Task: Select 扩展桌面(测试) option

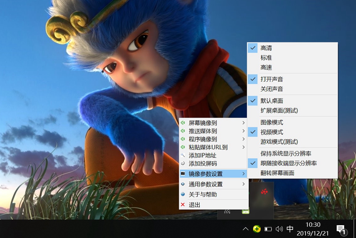Action: tap(292, 111)
